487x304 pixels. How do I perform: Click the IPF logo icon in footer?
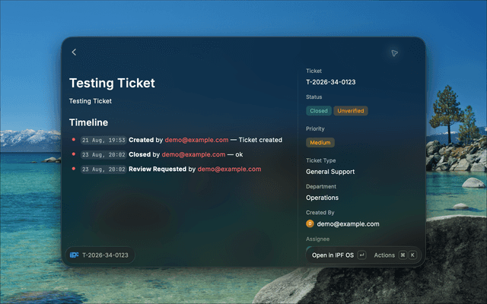point(75,255)
